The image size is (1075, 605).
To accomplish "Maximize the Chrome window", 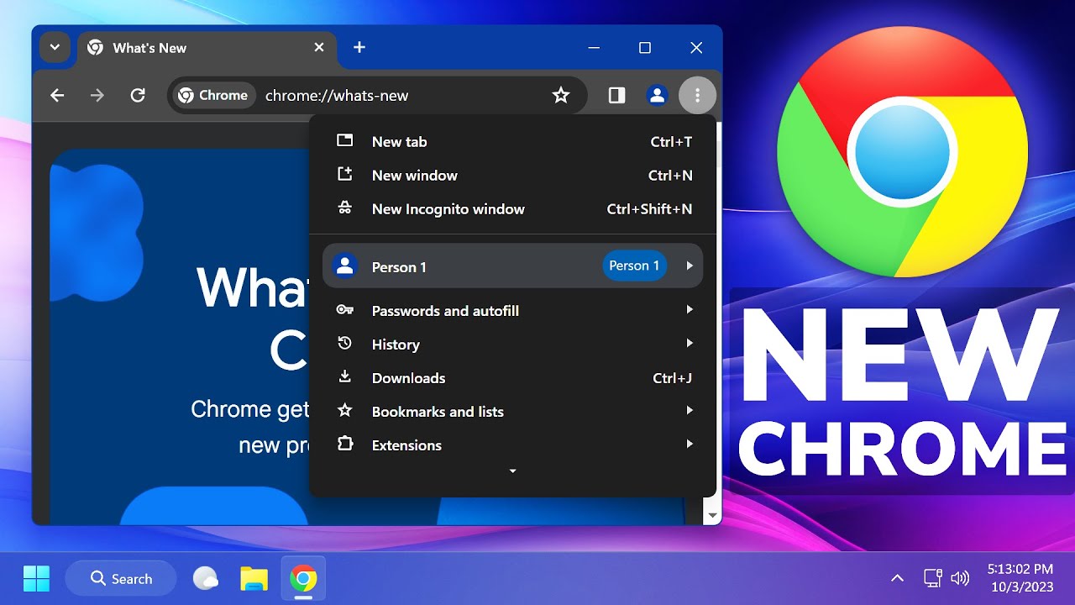I will tap(645, 48).
